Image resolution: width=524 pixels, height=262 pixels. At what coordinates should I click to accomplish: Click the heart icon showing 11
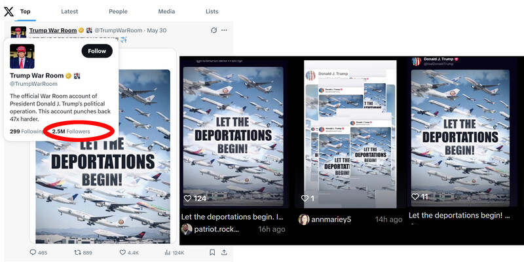pyautogui.click(x=415, y=196)
